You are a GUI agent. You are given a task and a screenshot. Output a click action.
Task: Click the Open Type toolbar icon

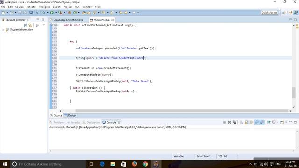(x=84, y=13)
